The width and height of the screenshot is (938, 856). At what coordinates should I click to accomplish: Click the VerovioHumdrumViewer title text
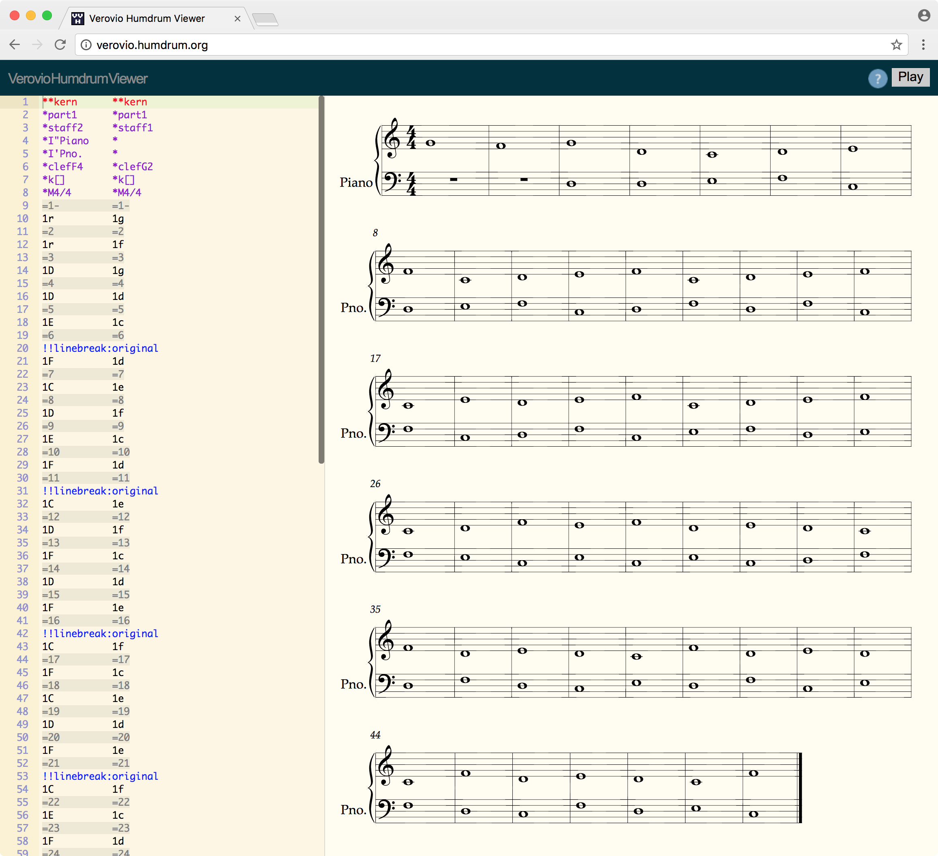pos(78,78)
